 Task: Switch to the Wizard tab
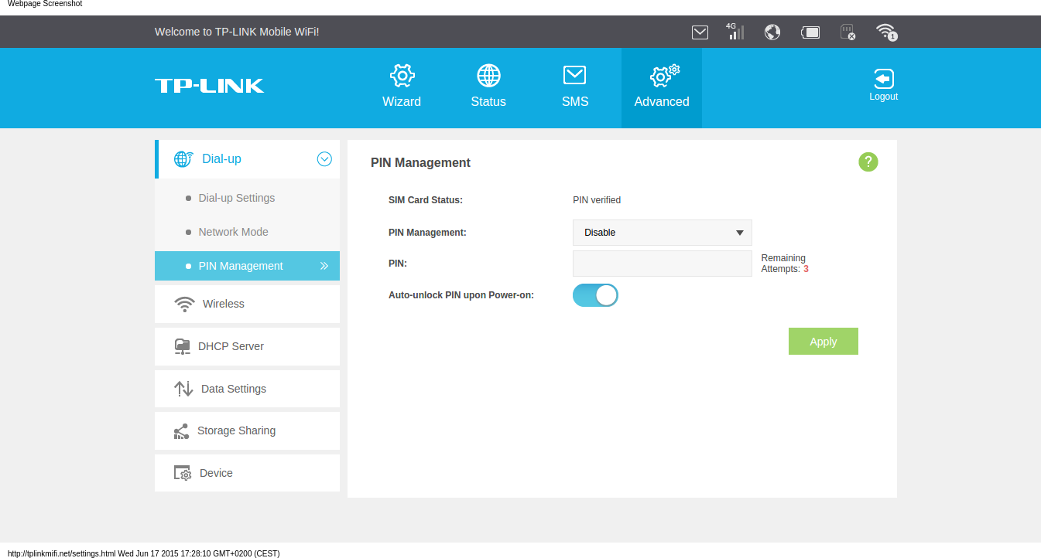click(402, 87)
